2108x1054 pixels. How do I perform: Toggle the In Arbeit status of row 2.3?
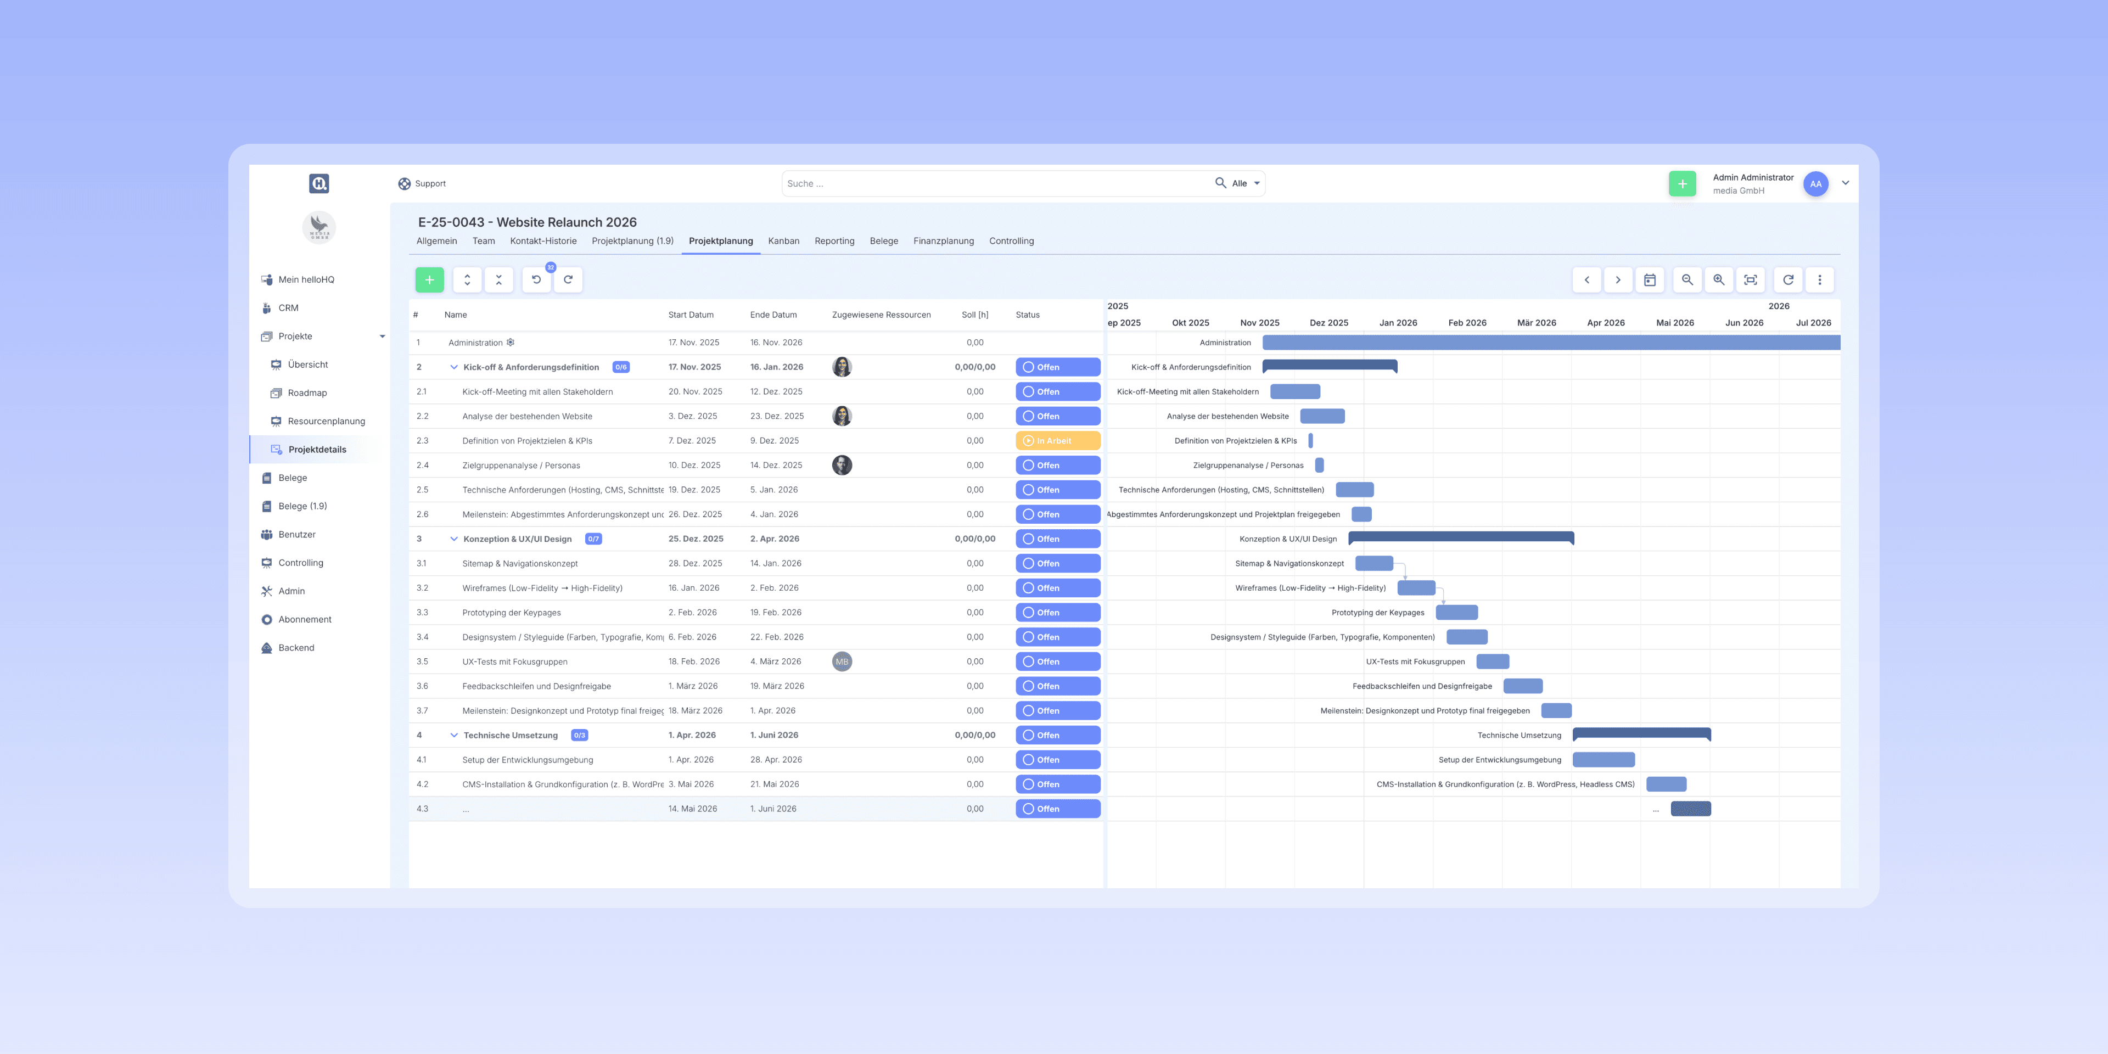tap(1057, 441)
